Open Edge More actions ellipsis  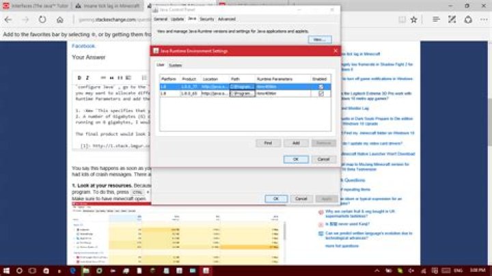(484, 19)
